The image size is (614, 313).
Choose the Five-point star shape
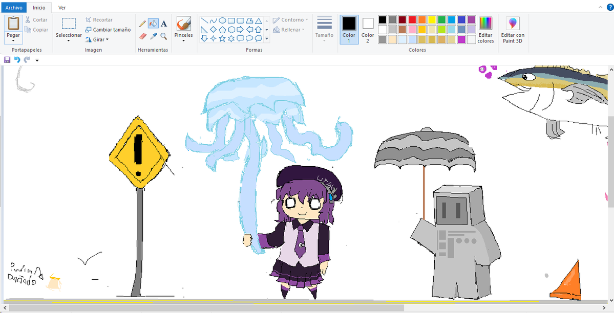pyautogui.click(x=222, y=38)
